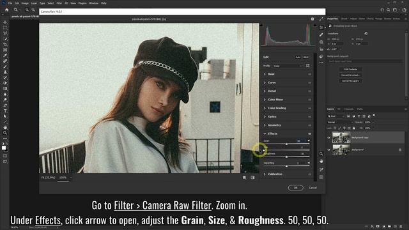This screenshot has width=409, height=230.
Task: Select the Red Eye tool in Camera Raw
Action: (x=321, y=49)
